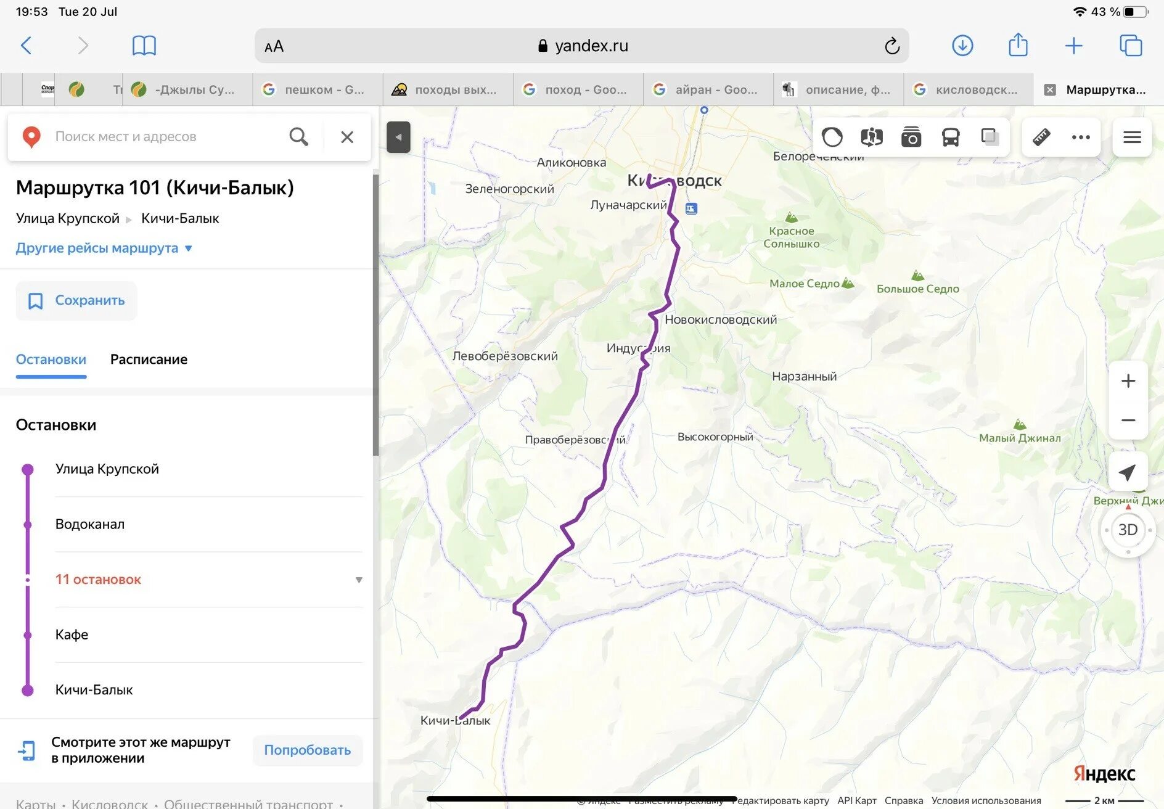Expand Другие рейсы маршрута dropdown
This screenshot has width=1164, height=809.
(104, 248)
